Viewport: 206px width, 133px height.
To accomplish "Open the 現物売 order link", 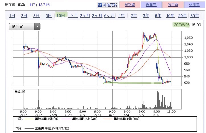I will pos(151,5).
